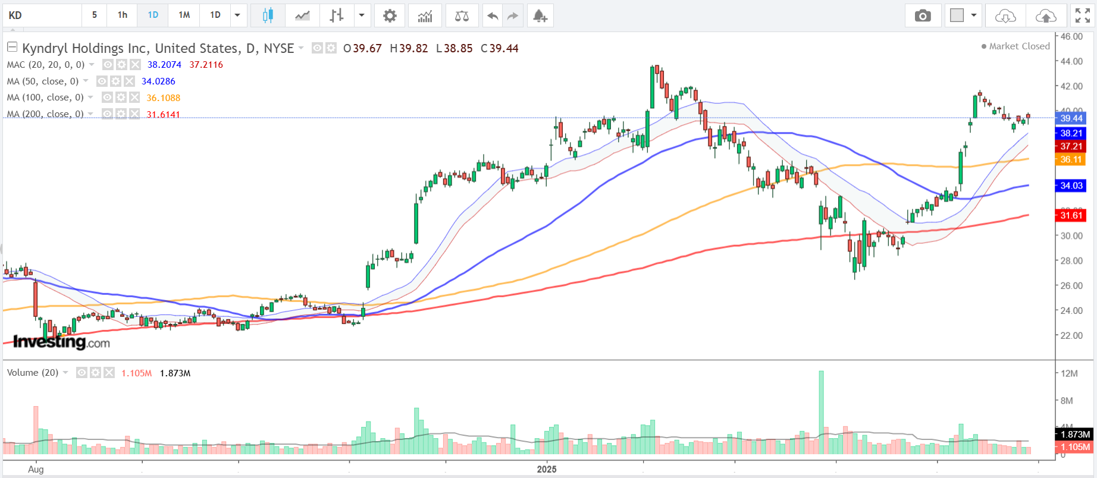The image size is (1097, 478).
Task: Open layout selector dropdown arrow
Action: pos(974,15)
